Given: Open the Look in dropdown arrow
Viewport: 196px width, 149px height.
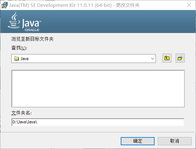Looking at the screenshot, I should pos(152,59).
